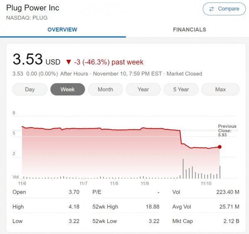Image resolution: width=249 pixels, height=234 pixels.
Task: Click the red down triangle indicator
Action: pos(68,62)
